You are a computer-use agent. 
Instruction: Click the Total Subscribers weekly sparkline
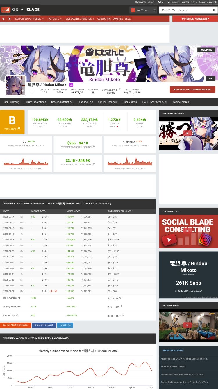(x=26, y=161)
